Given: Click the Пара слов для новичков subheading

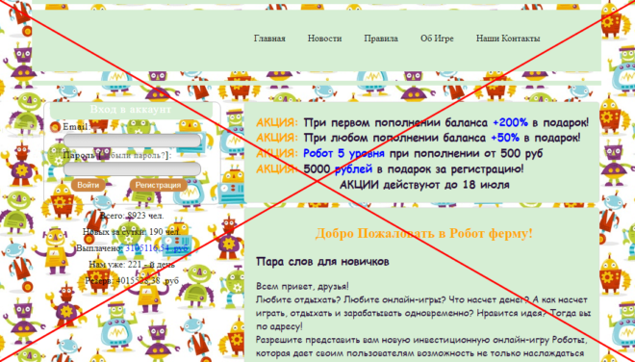Looking at the screenshot, I should click(x=322, y=262).
